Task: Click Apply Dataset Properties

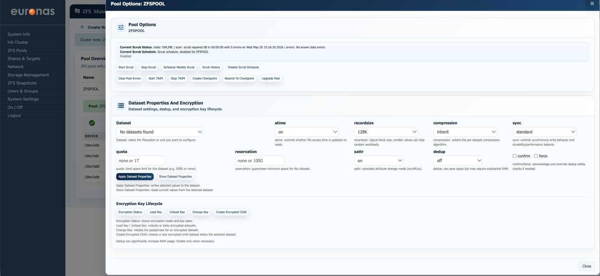Action: 135,177
